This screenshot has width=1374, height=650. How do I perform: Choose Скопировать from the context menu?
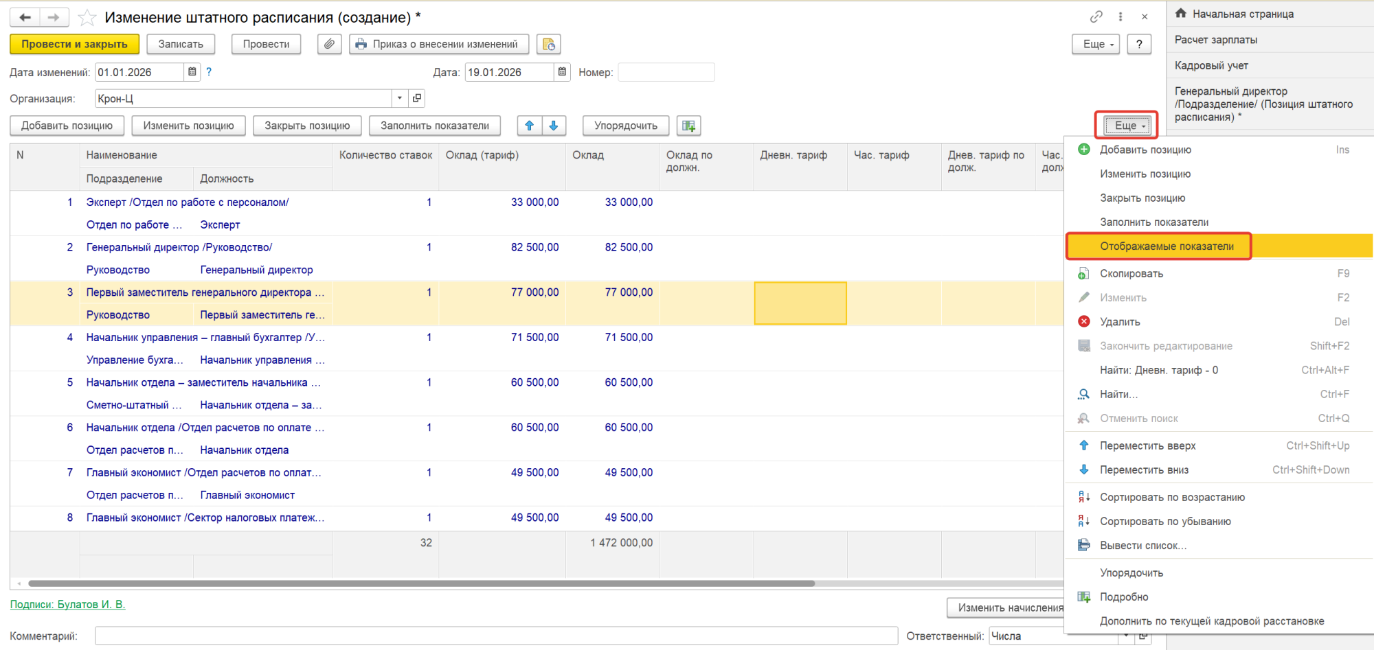[x=1131, y=274]
